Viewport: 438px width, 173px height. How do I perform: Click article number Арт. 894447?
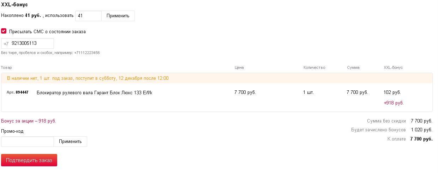[x=18, y=92]
